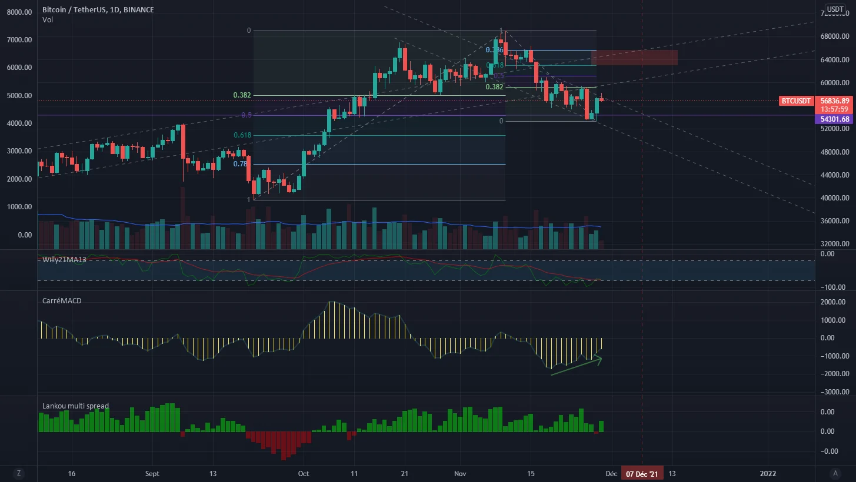Image resolution: width=856 pixels, height=482 pixels.
Task: Click the 44000.00 price axis label
Action: [x=834, y=175]
